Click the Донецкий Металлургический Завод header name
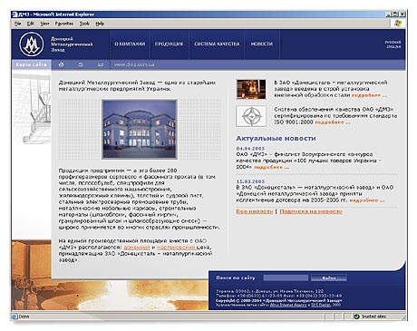Image resolution: width=417 pixels, height=331 pixels. (x=72, y=44)
